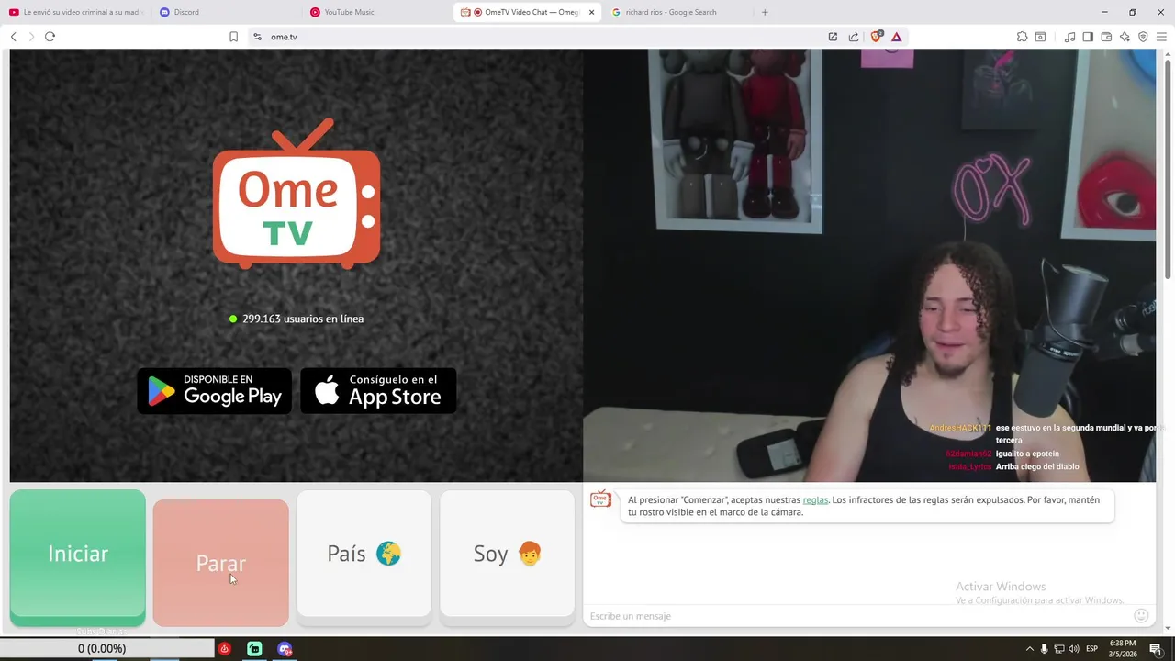Open the volume speaker tray icon
1175x661 pixels.
[x=1073, y=649]
